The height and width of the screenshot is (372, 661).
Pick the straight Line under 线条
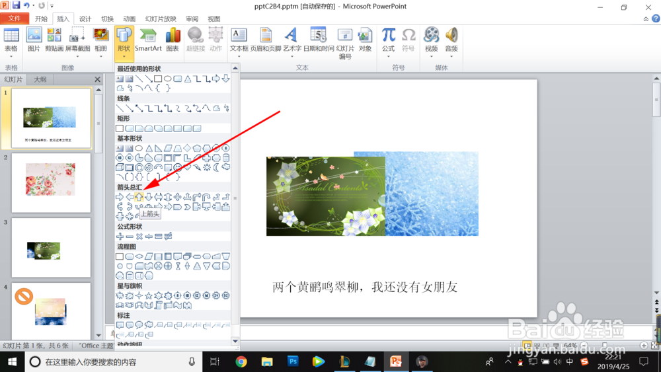click(x=120, y=108)
